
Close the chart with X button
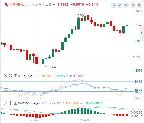click(139, 5)
